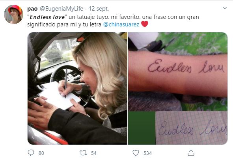Visit the @EugeniaMyLife handle
The height and width of the screenshot is (160, 233).
click(x=62, y=9)
